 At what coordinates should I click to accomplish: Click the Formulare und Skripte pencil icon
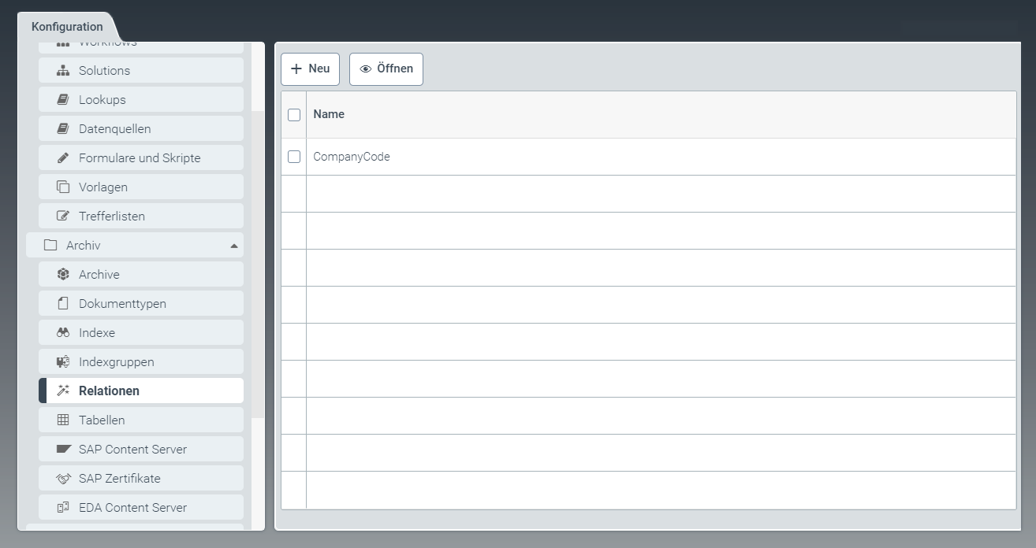coord(63,158)
